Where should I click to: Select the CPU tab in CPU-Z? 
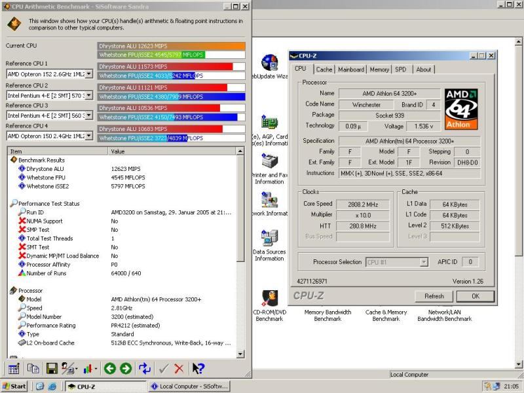[301, 69]
